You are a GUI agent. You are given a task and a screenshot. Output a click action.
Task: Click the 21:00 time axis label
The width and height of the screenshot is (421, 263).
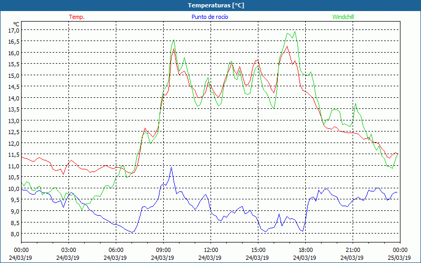[x=353, y=250]
